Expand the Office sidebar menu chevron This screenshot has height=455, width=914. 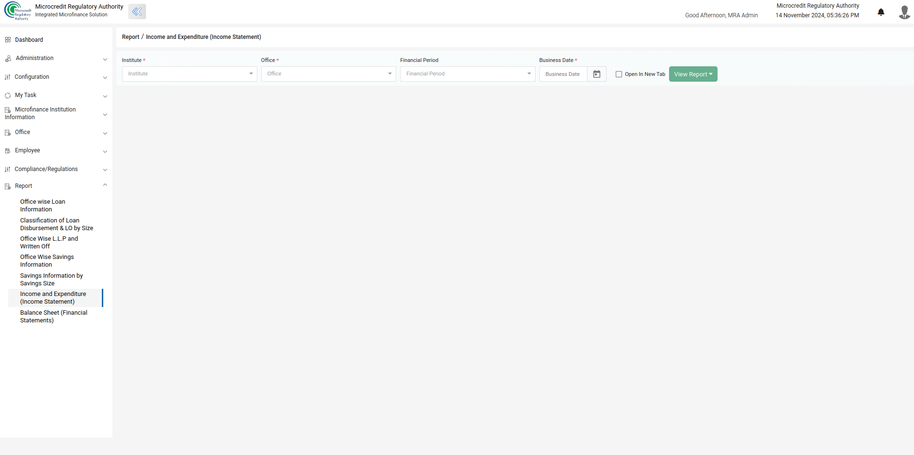[105, 133]
